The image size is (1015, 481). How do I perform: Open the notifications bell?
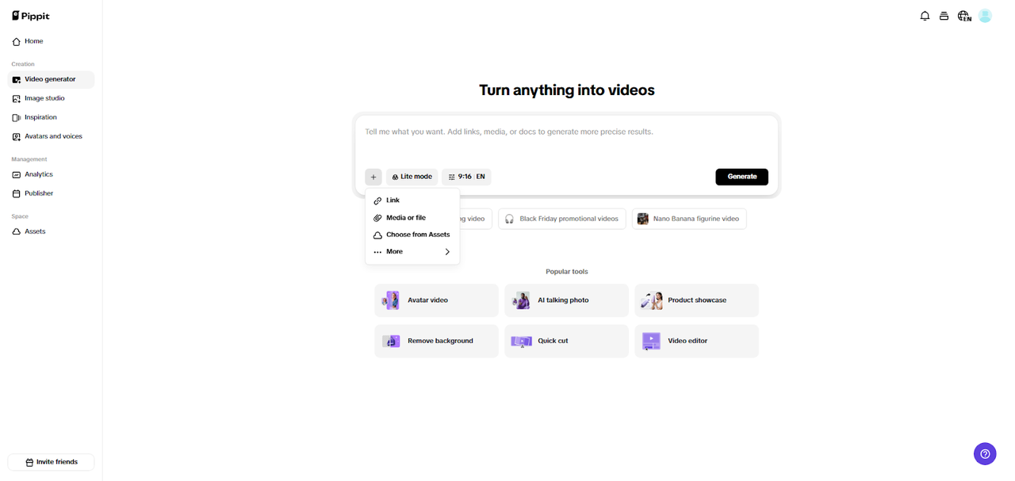[x=925, y=15]
